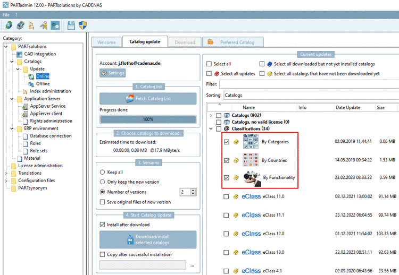The width and height of the screenshot is (399, 275).
Task: Collapse the ERP environment node
Action: coord(12,128)
